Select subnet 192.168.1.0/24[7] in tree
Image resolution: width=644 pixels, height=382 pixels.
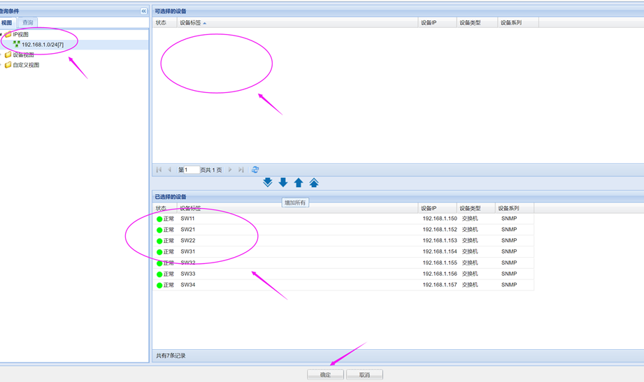(43, 45)
